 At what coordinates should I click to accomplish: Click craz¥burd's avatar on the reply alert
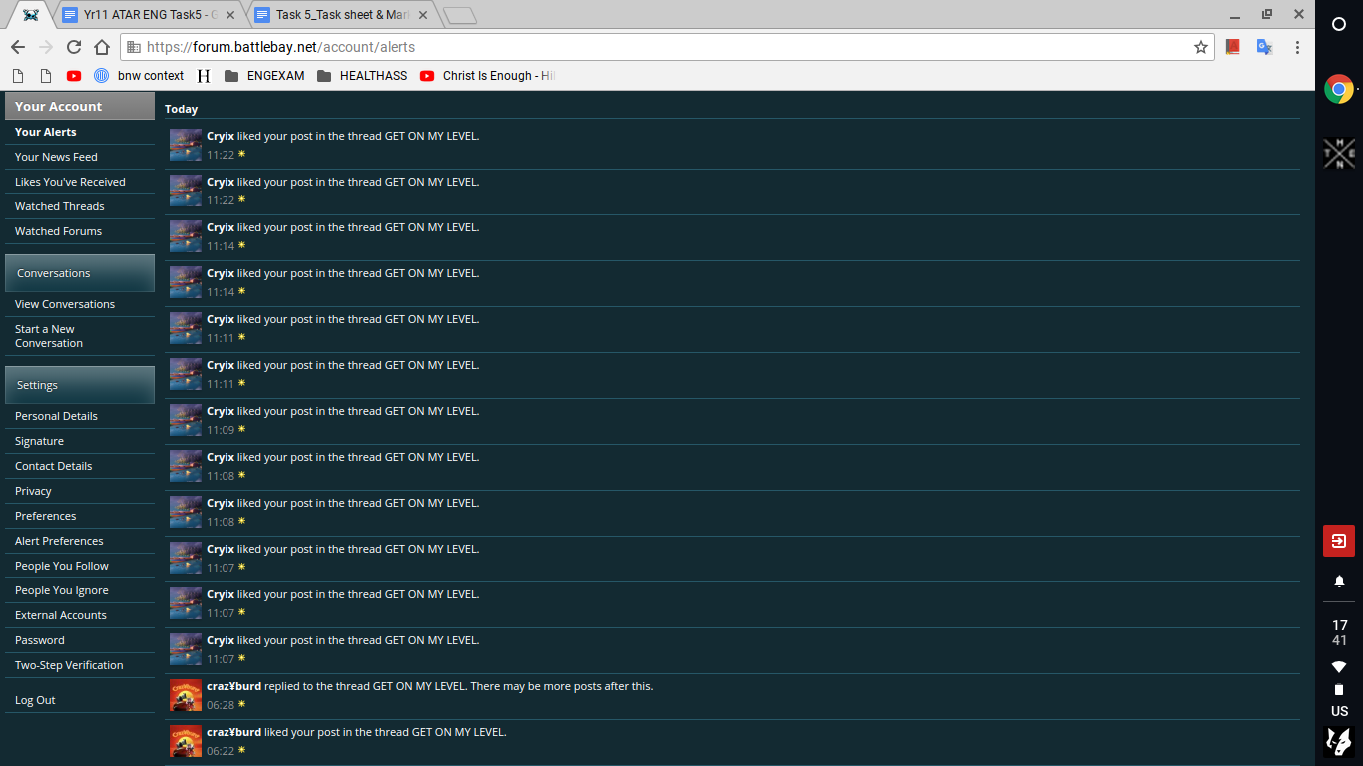(186, 695)
